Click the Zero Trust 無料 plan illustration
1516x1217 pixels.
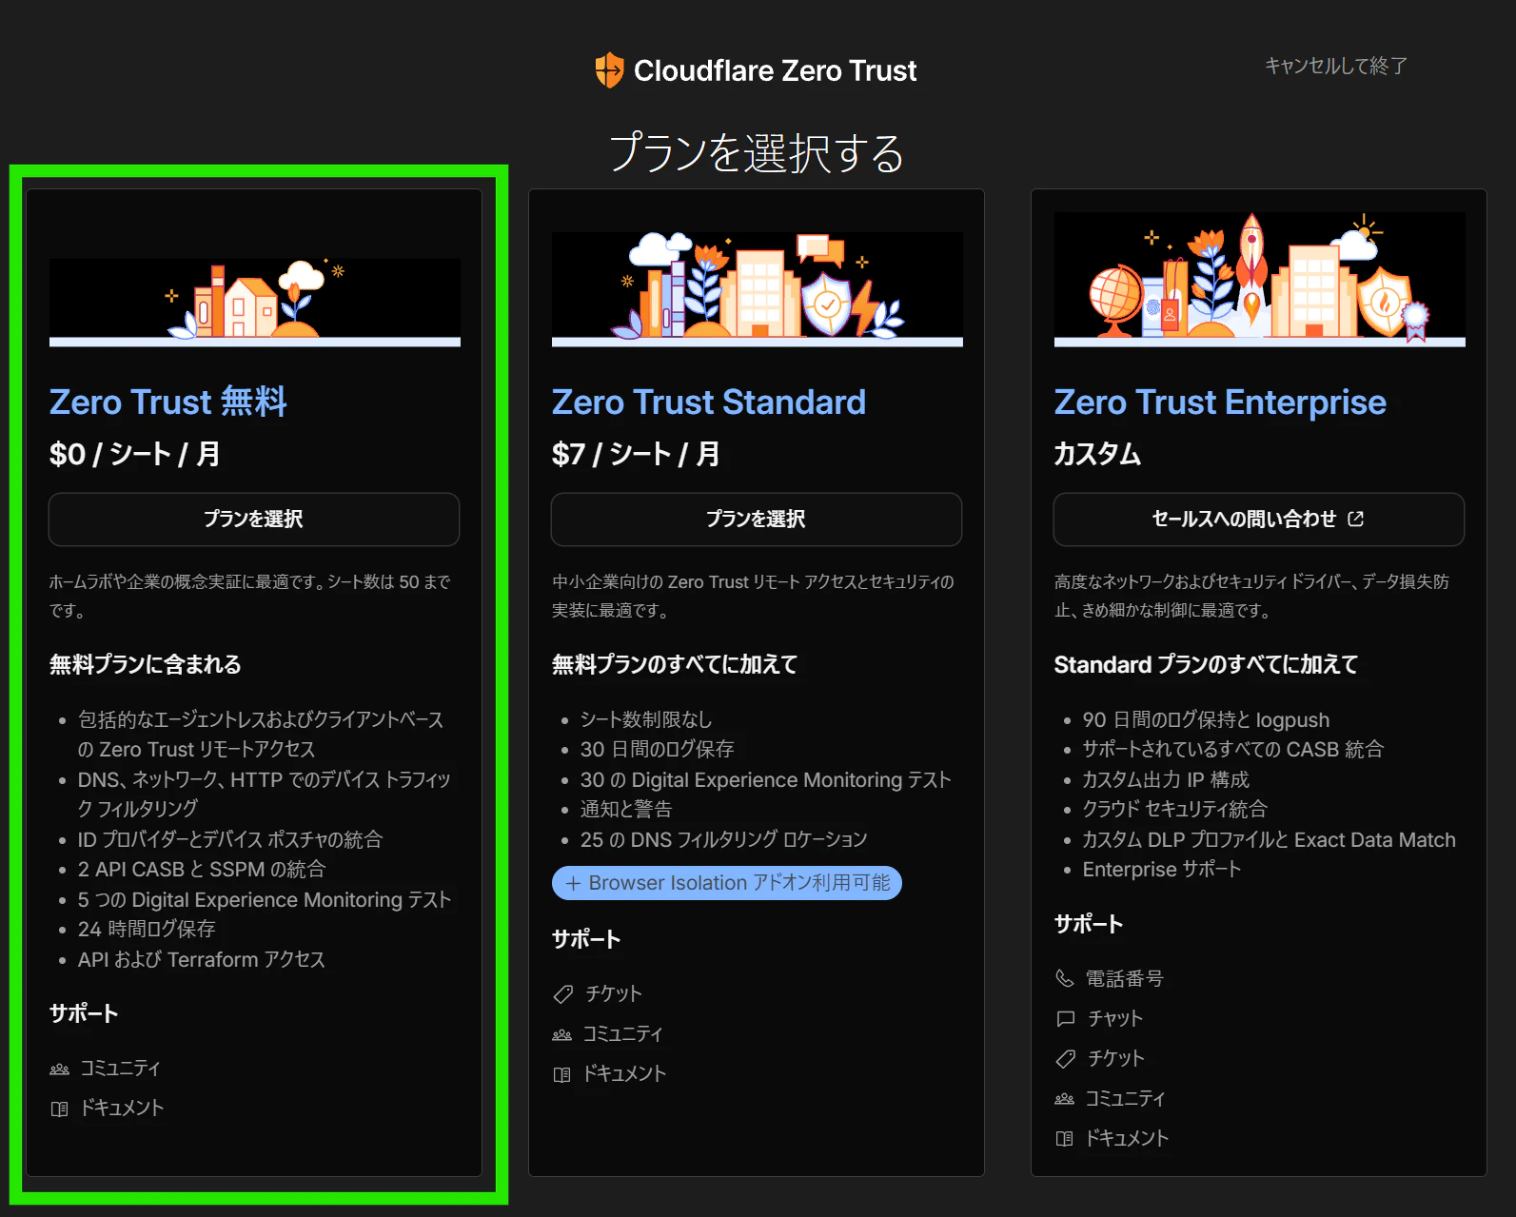tap(255, 301)
